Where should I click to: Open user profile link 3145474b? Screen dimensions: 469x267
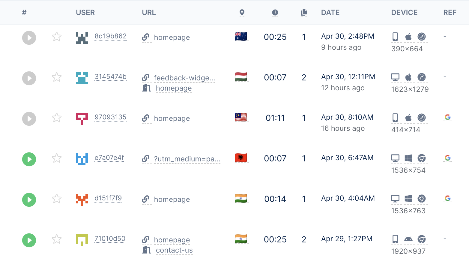(110, 77)
